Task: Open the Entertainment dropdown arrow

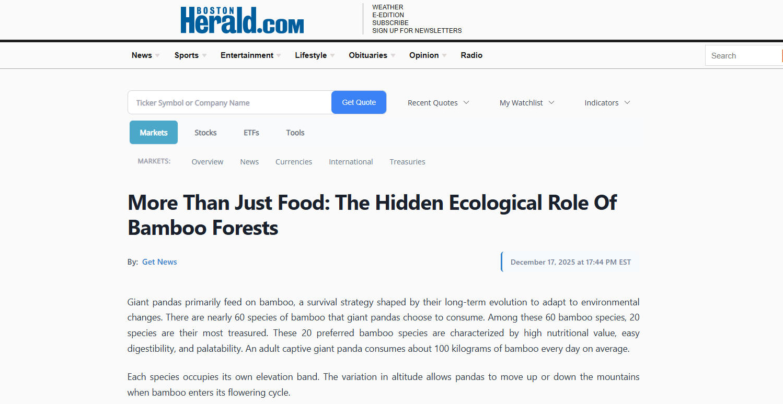Action: point(279,56)
